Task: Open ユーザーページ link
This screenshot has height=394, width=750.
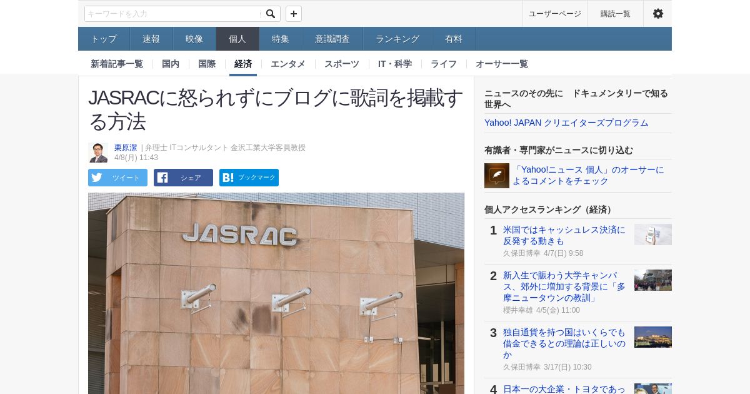Action: tap(555, 14)
